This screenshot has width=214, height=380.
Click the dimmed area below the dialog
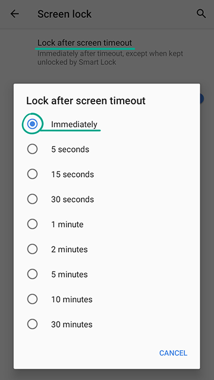(107, 375)
